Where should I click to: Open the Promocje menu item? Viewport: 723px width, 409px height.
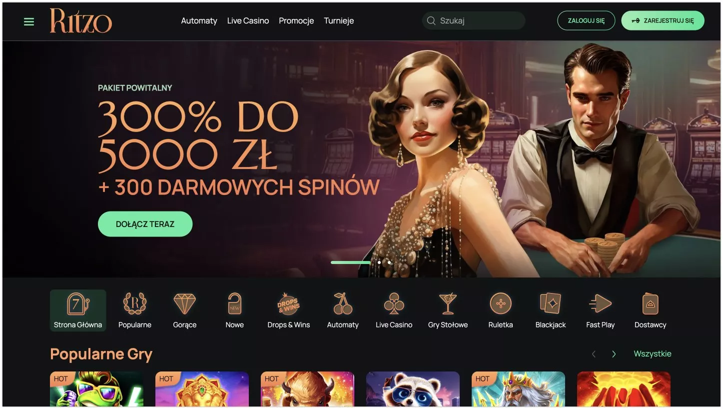pyautogui.click(x=296, y=21)
